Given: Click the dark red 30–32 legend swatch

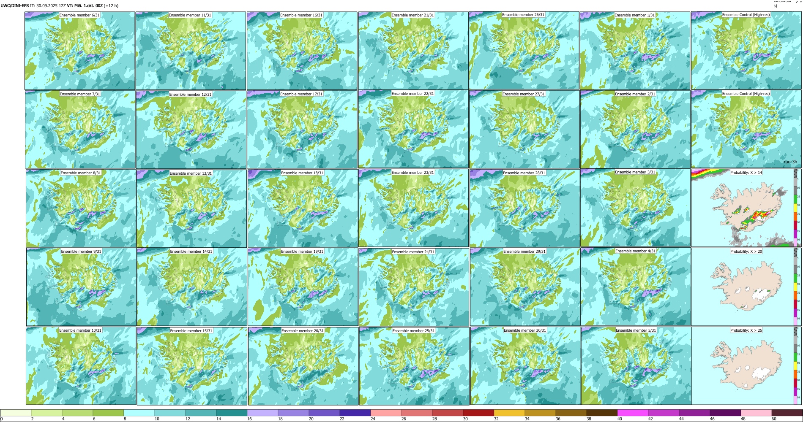Looking at the screenshot, I should click(478, 413).
